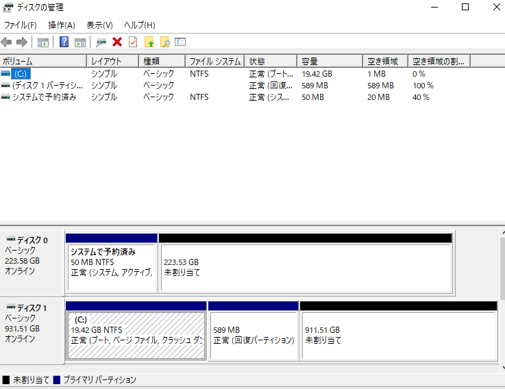The width and height of the screenshot is (505, 389).
Task: Click drive icon of システムで予約済み row
Action: pos(5,97)
